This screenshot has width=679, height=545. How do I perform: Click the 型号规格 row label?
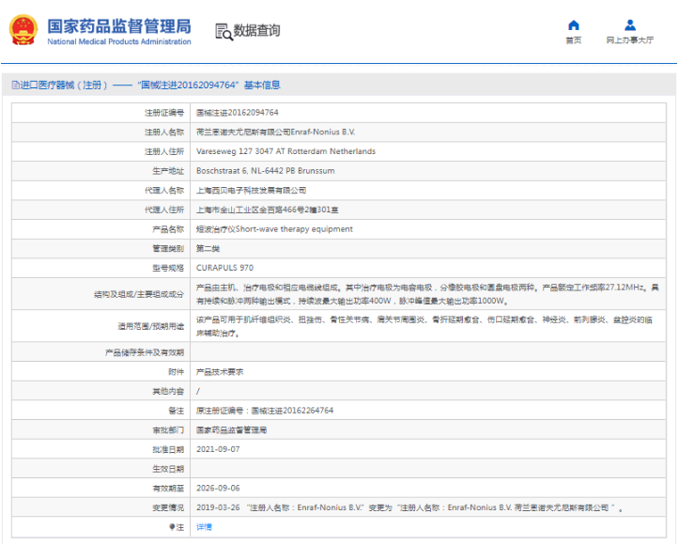pyautogui.click(x=168, y=268)
